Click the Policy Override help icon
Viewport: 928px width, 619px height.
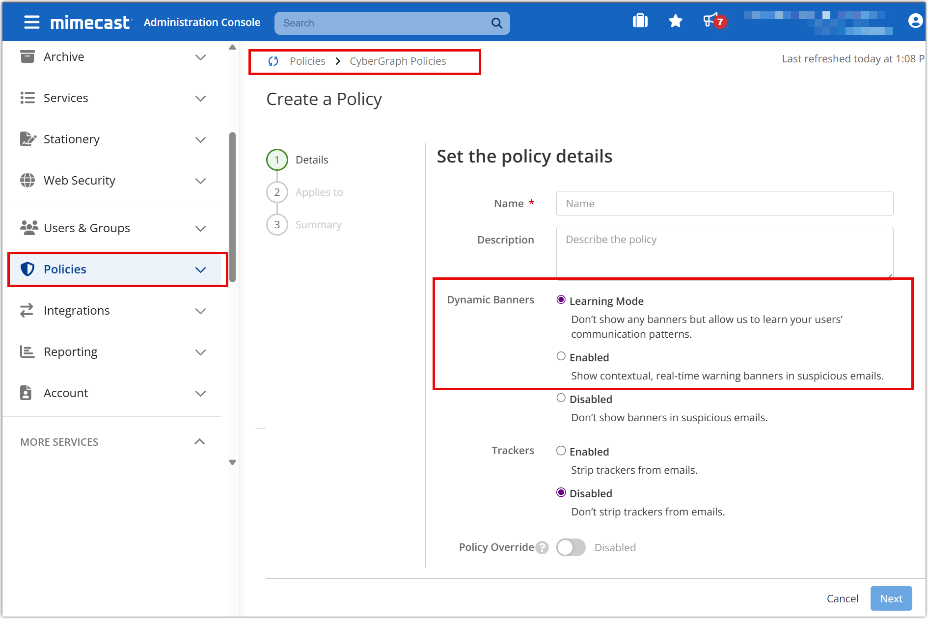542,547
